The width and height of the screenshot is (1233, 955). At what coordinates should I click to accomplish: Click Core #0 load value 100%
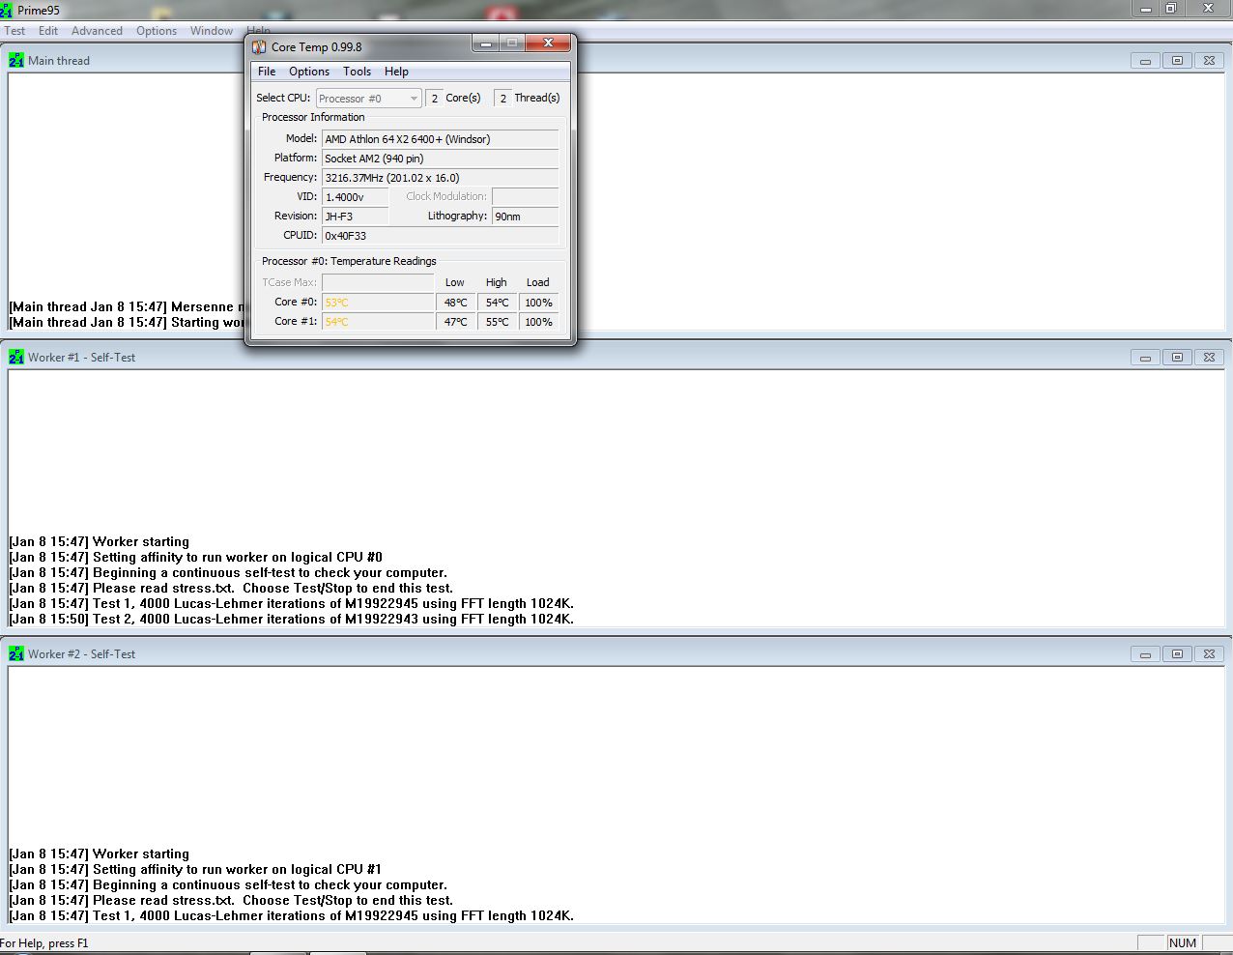538,303
